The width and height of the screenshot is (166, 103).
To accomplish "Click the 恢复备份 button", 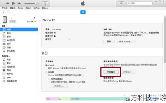I will (127, 72).
